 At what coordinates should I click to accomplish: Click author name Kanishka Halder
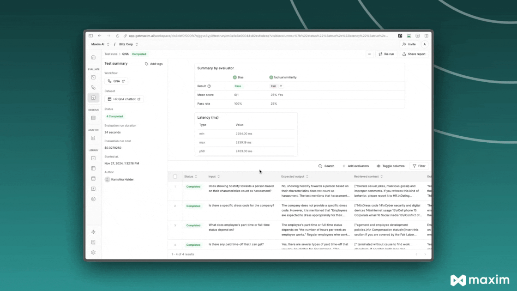tap(122, 180)
